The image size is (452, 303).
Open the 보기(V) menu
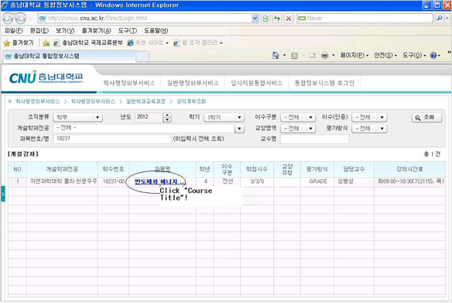(65, 30)
